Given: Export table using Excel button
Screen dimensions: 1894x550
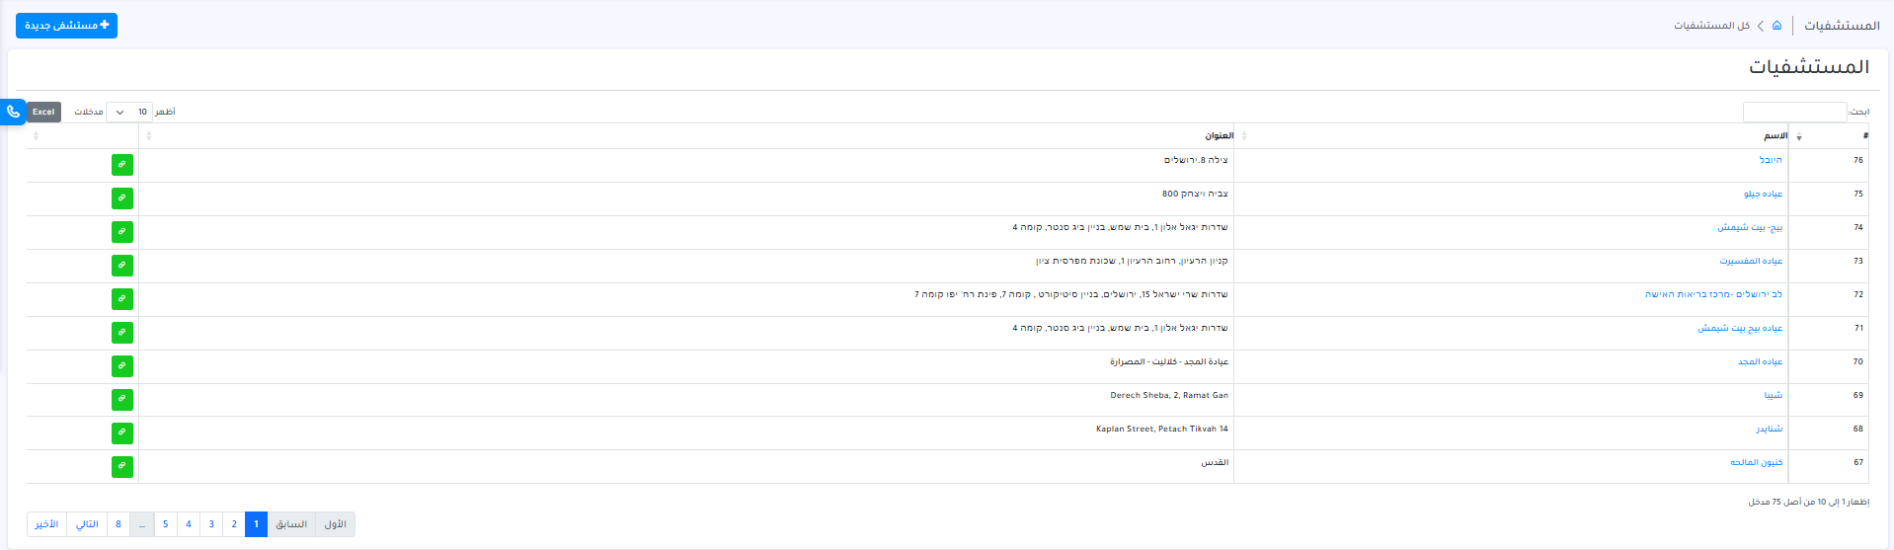Looking at the screenshot, I should click(x=43, y=113).
